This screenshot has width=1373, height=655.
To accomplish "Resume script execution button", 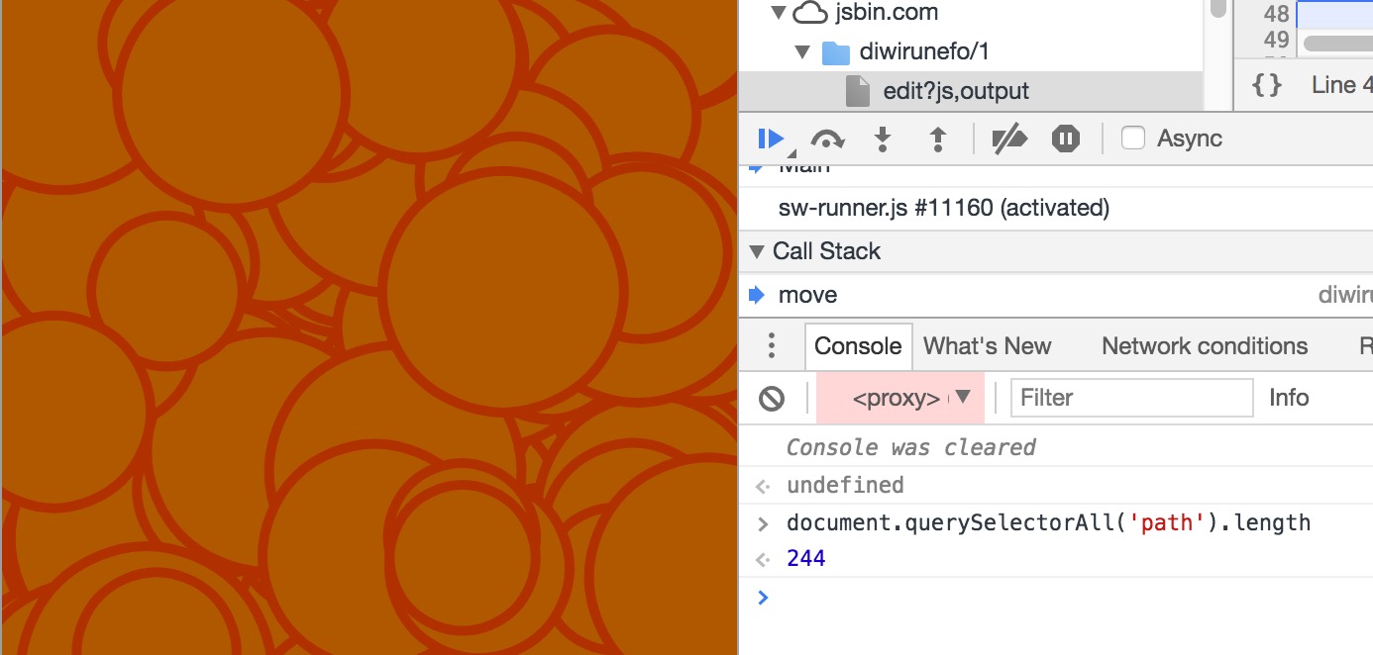I will tap(772, 139).
